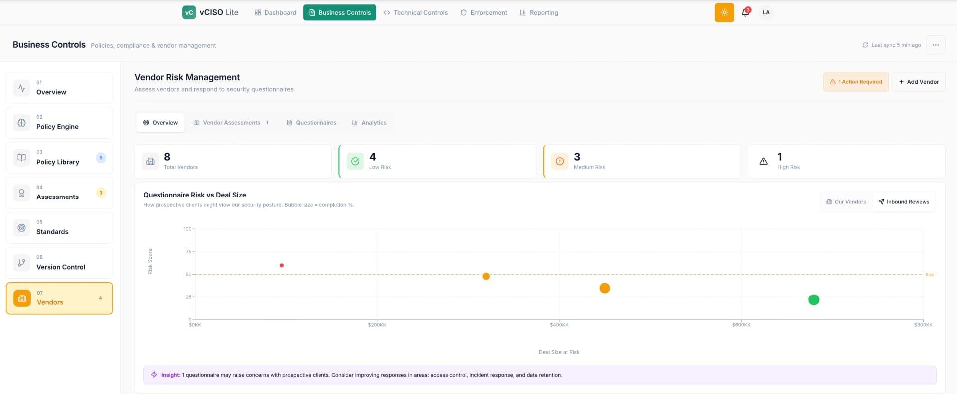Click the Vendors building icon in sidebar

pyautogui.click(x=22, y=298)
